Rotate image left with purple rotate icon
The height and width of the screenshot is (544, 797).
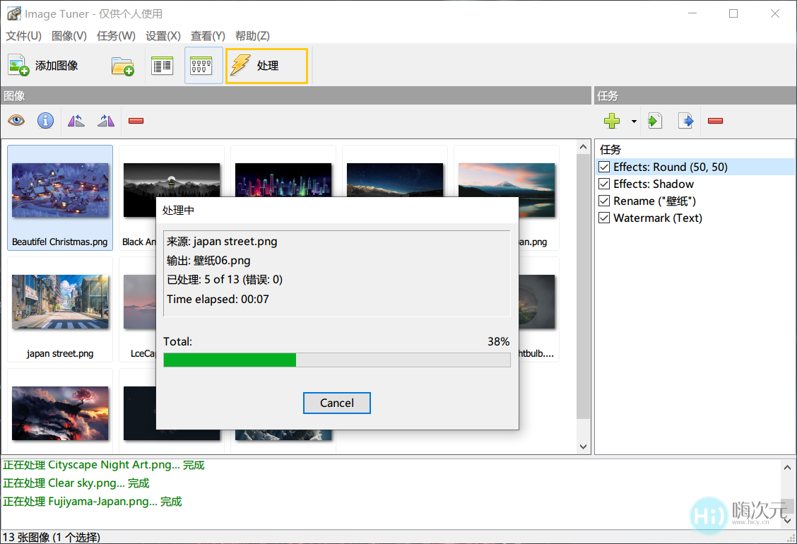[x=76, y=120]
